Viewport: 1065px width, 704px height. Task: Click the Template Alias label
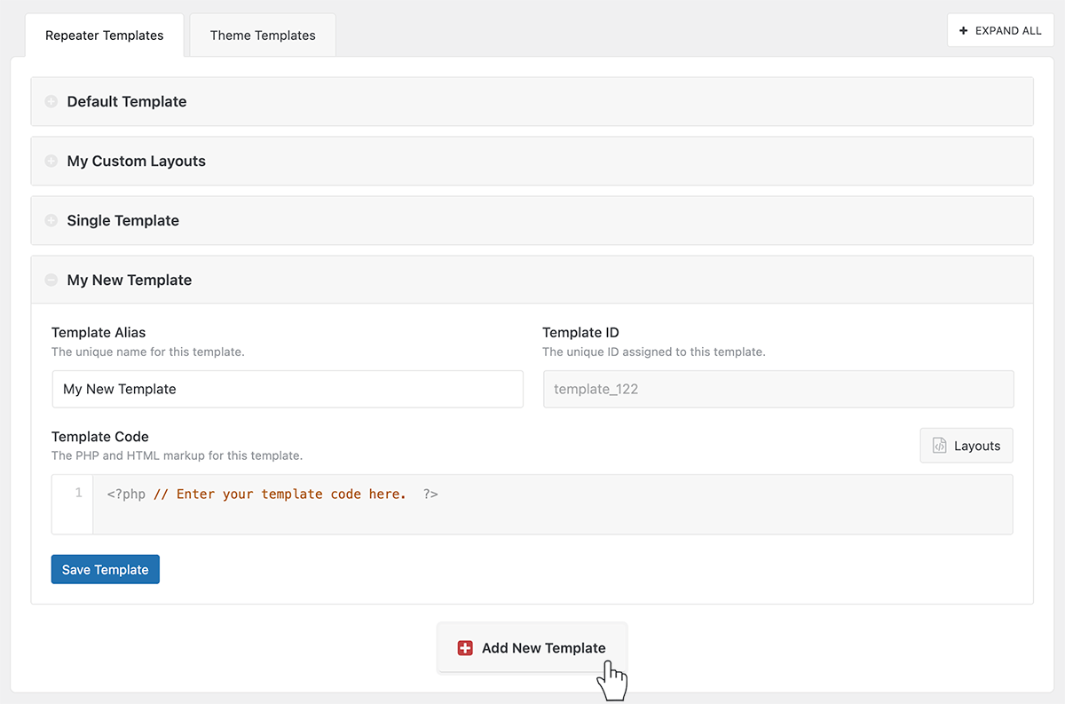click(x=99, y=332)
